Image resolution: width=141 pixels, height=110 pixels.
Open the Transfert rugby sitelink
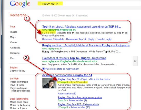(104, 39)
